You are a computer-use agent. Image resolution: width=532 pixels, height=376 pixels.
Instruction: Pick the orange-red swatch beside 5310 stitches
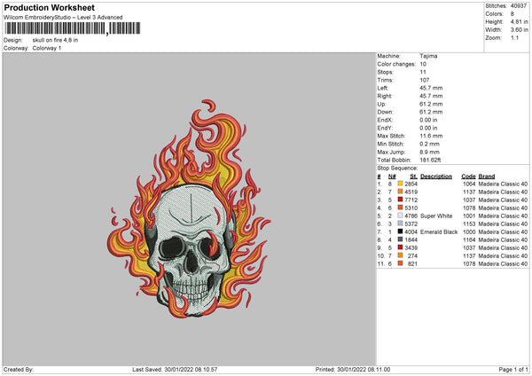coord(400,208)
